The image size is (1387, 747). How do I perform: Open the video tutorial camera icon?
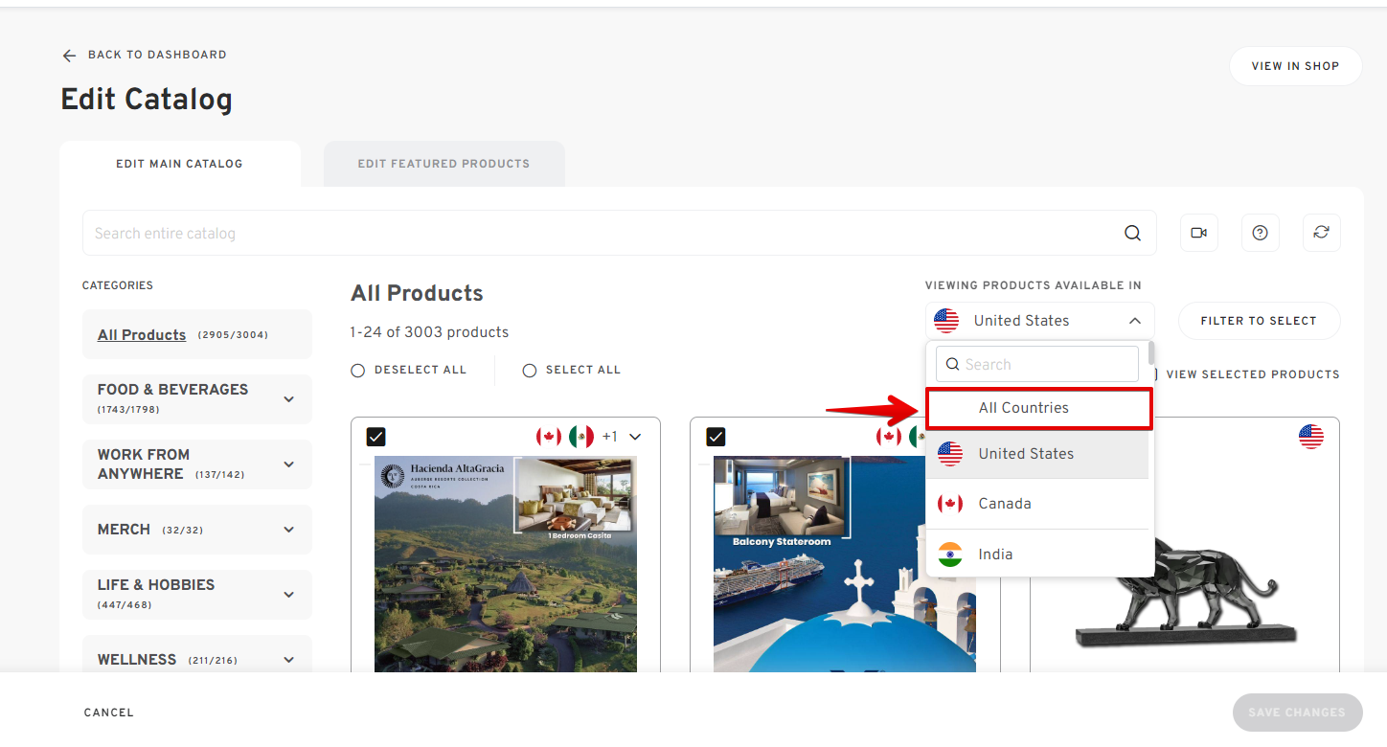[1198, 233]
